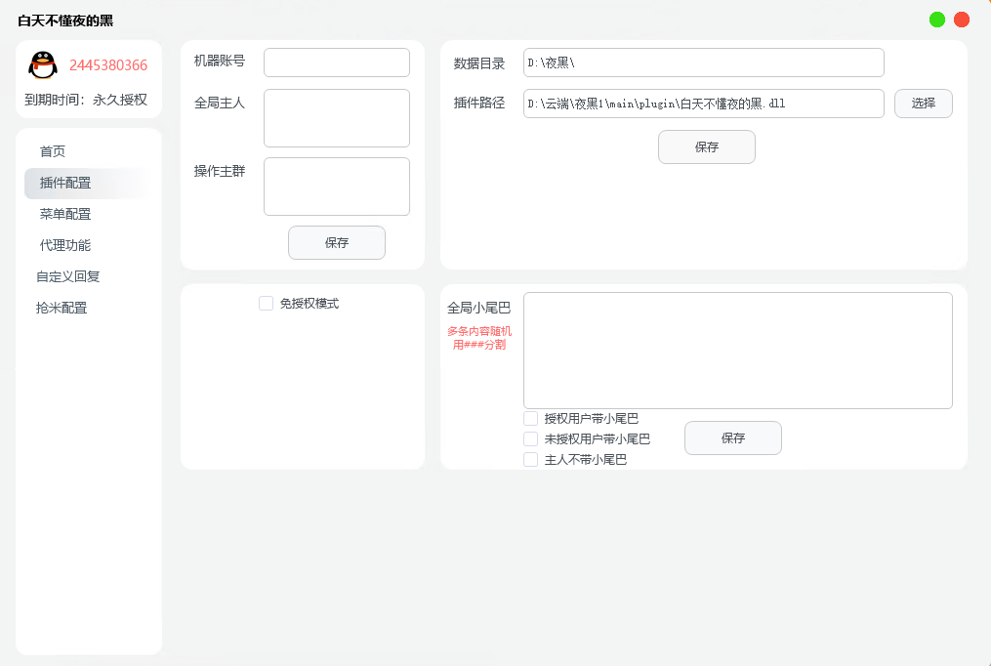Enable 免授权模式 (license-free mode)

pyautogui.click(x=266, y=303)
